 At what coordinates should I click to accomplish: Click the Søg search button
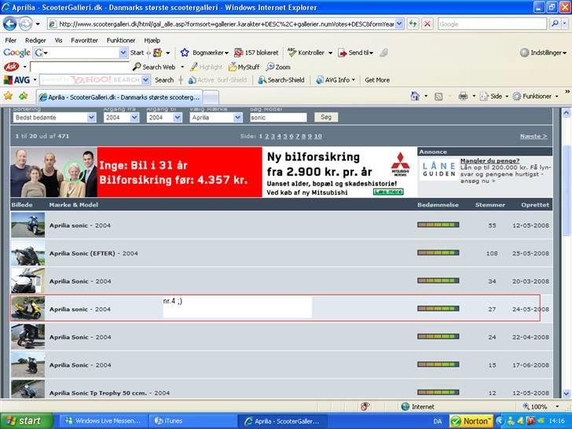click(x=325, y=117)
